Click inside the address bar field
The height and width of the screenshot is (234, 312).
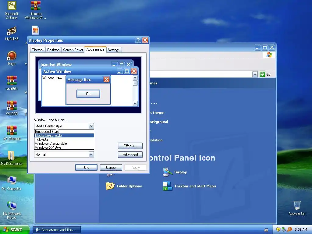pyautogui.click(x=201, y=74)
